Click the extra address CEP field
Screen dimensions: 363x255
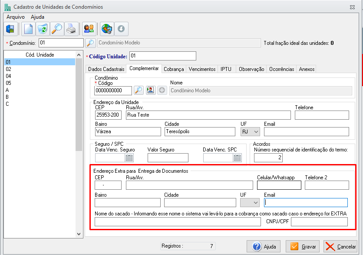click(x=108, y=185)
